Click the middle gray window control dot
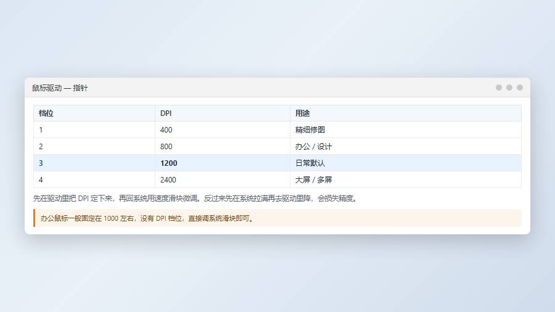Viewport: 555px width, 312px height. click(x=509, y=88)
